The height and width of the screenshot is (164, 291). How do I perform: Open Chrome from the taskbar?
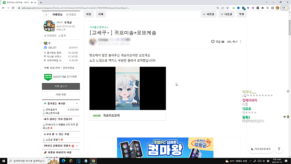(x=93, y=161)
